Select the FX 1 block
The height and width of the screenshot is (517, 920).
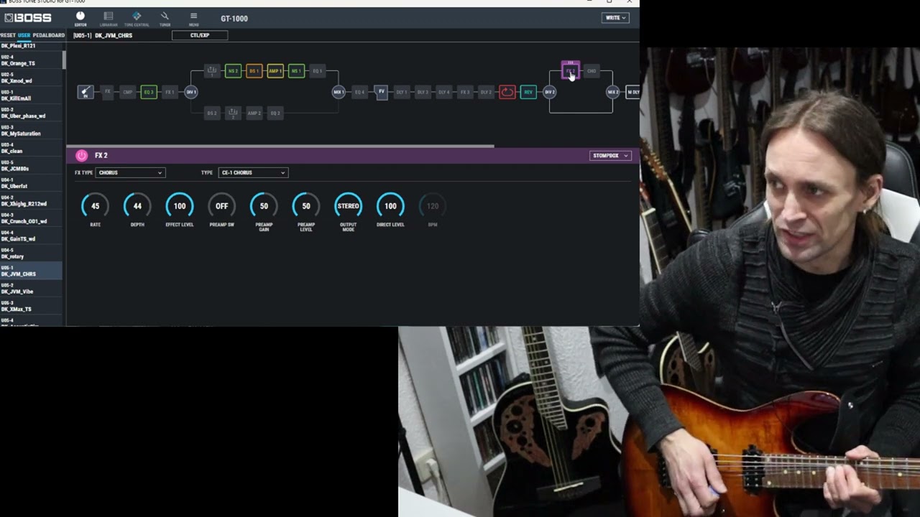170,92
